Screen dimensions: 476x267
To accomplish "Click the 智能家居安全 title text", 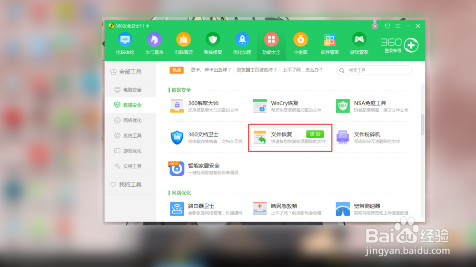I will point(204,165).
